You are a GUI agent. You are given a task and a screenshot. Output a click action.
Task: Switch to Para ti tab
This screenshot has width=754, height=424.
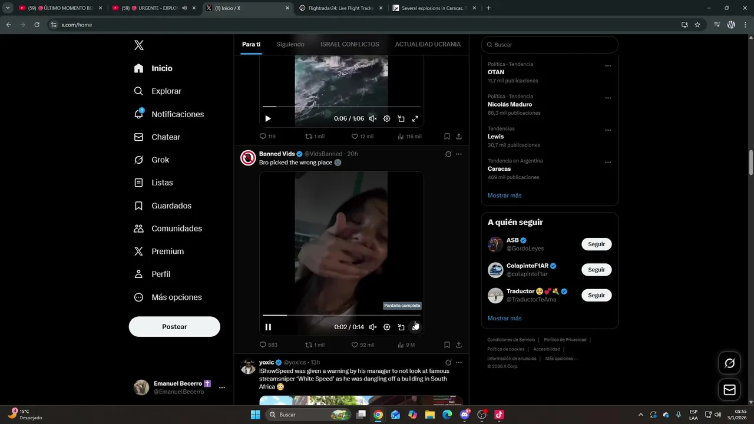pyautogui.click(x=251, y=44)
